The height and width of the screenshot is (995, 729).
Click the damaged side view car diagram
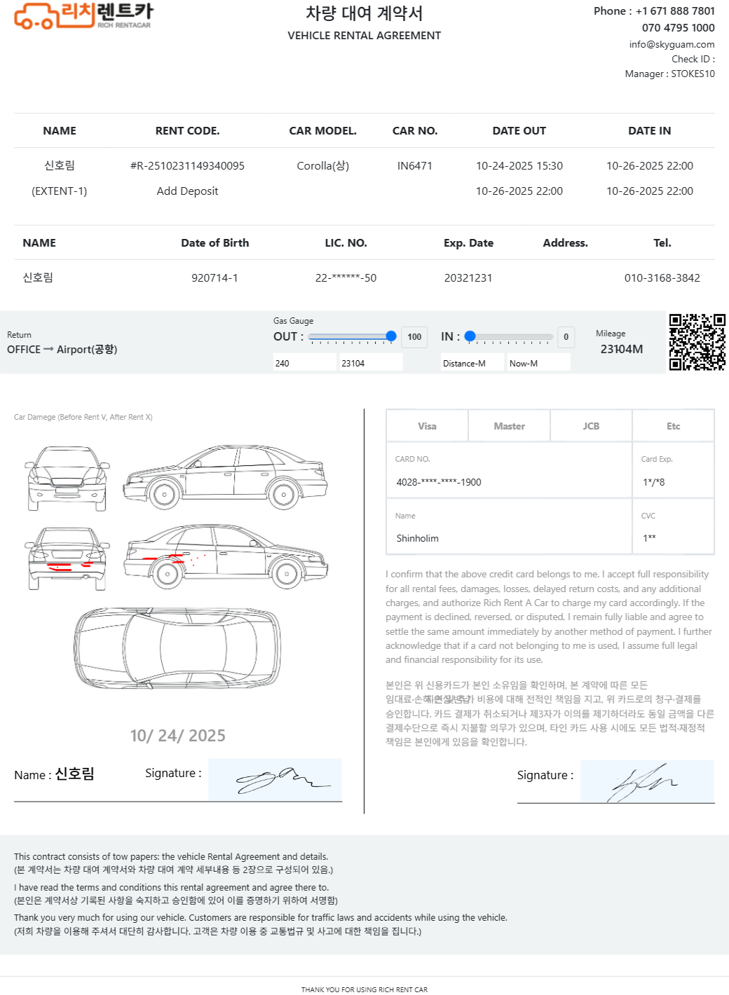225,556
